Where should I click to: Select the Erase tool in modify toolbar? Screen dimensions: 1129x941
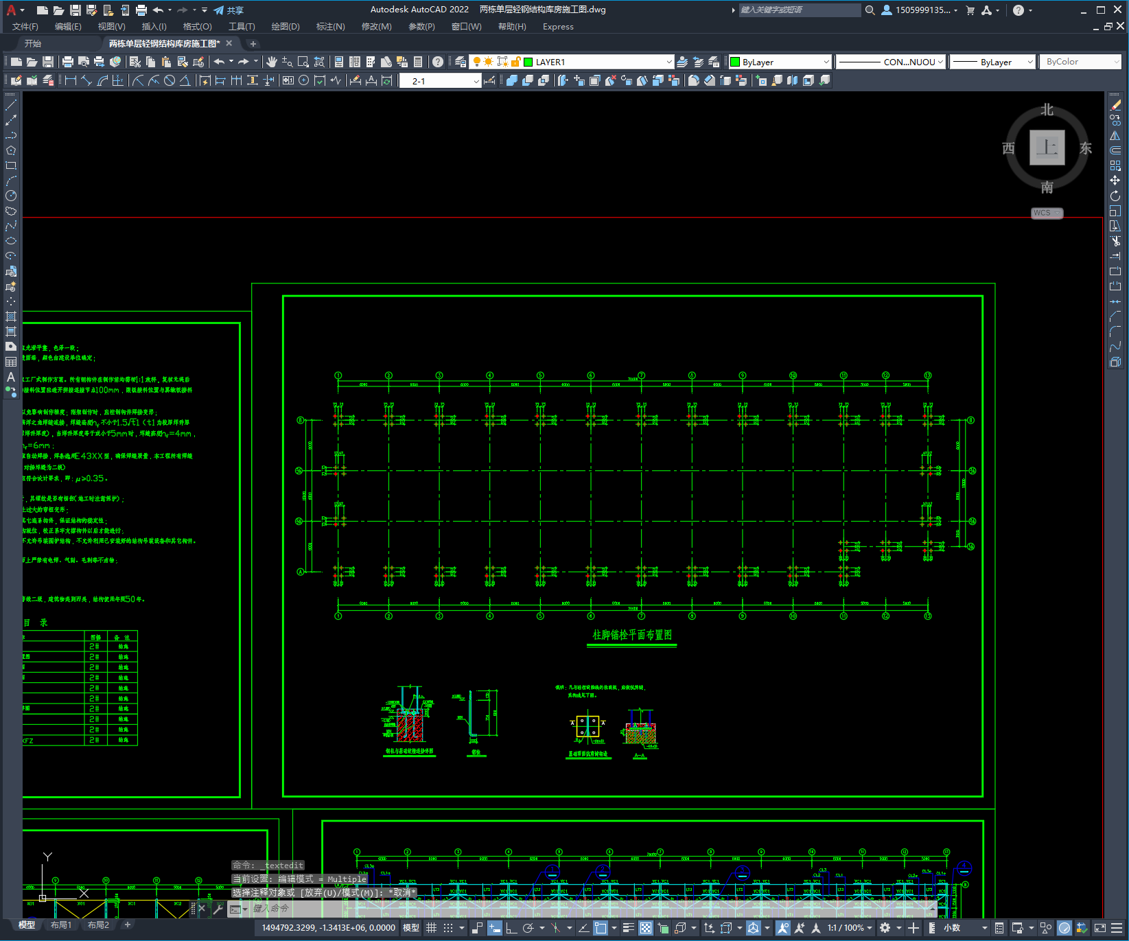[x=1115, y=105]
